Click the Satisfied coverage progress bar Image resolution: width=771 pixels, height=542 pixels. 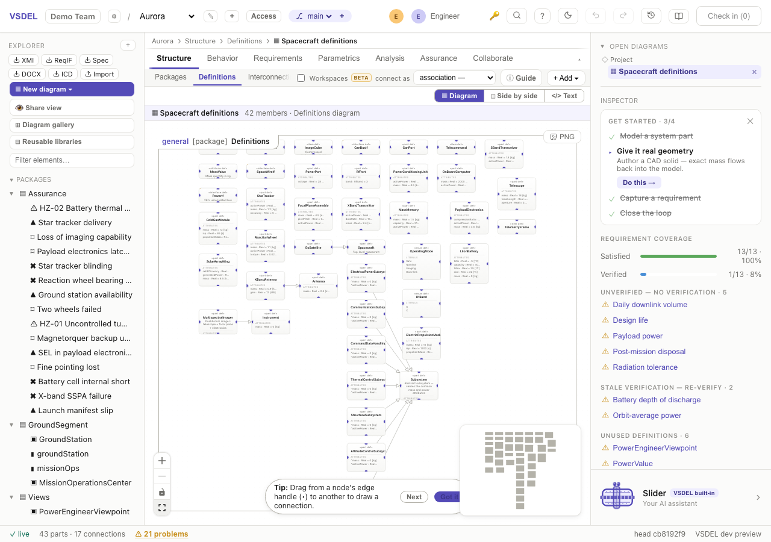point(678,257)
